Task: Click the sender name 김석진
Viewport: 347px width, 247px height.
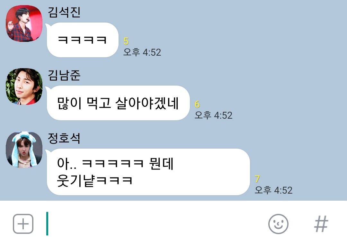Action: pyautogui.click(x=64, y=12)
